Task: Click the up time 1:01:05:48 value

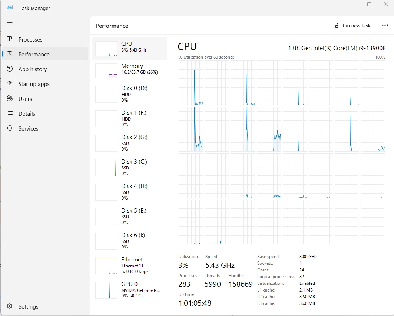Action: tap(195, 303)
